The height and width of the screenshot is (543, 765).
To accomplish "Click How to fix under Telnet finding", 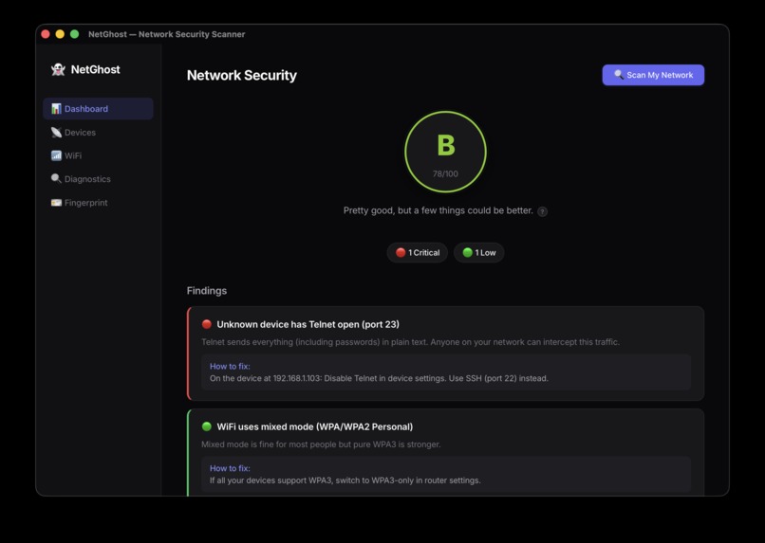I will click(x=230, y=366).
